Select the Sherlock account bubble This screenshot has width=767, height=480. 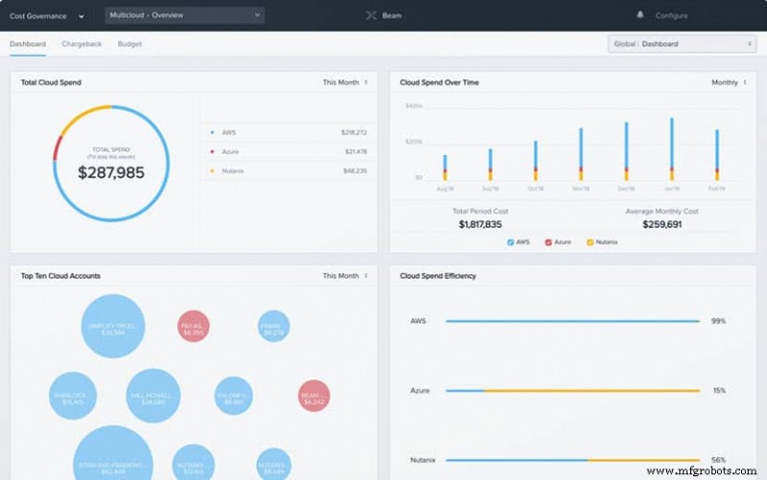pyautogui.click(x=73, y=396)
